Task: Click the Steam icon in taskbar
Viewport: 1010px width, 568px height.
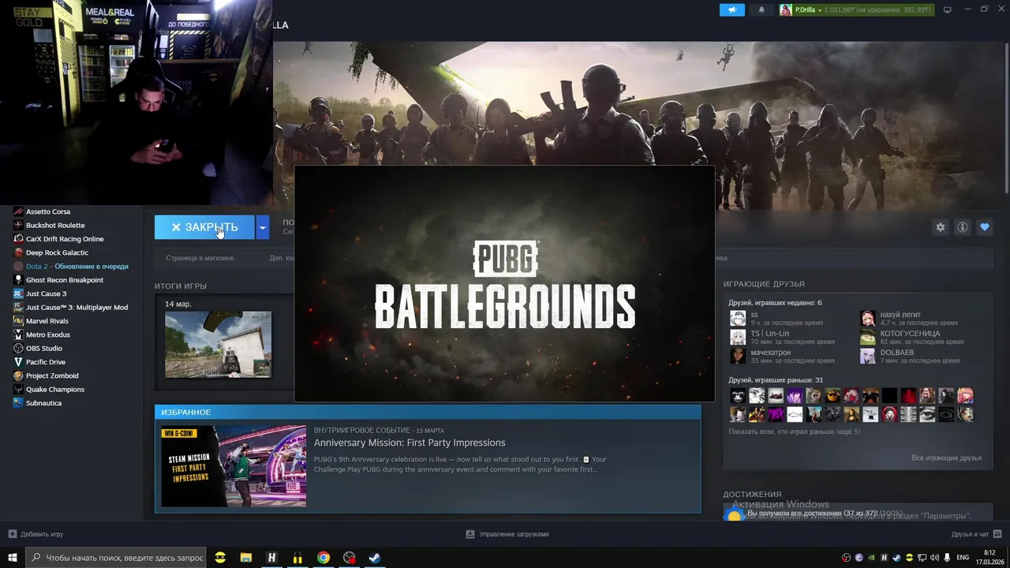Action: coord(375,558)
